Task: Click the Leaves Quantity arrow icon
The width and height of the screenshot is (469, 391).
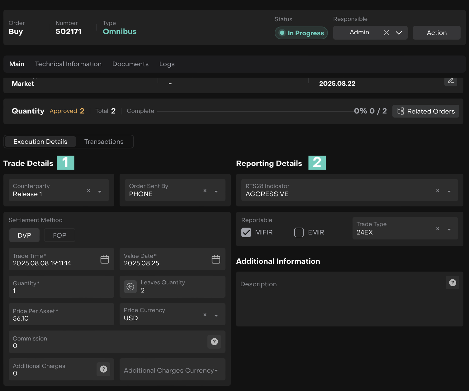Action: 130,287
